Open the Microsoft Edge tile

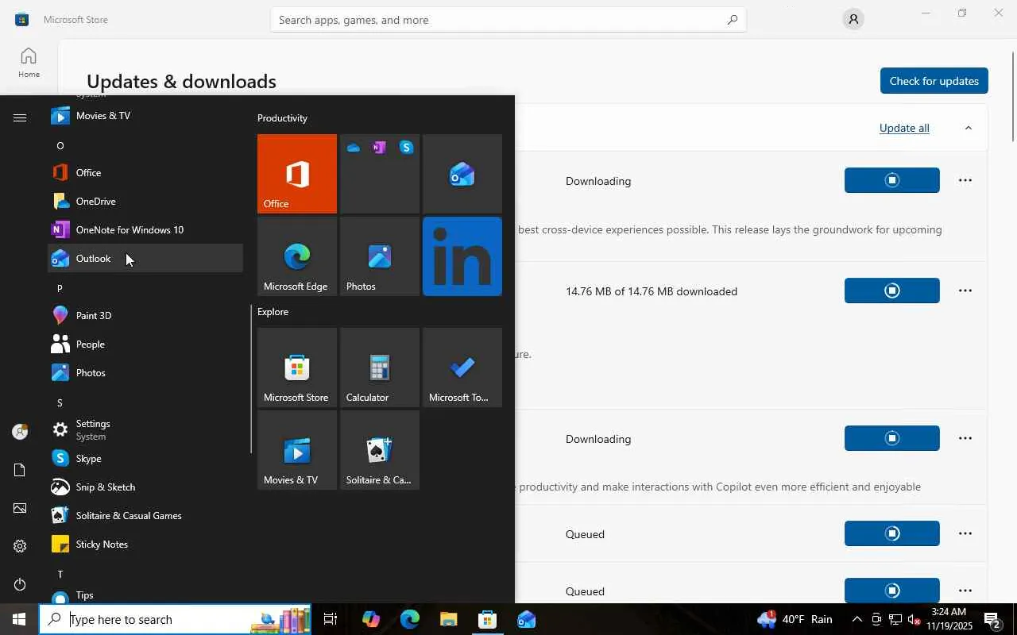297,256
